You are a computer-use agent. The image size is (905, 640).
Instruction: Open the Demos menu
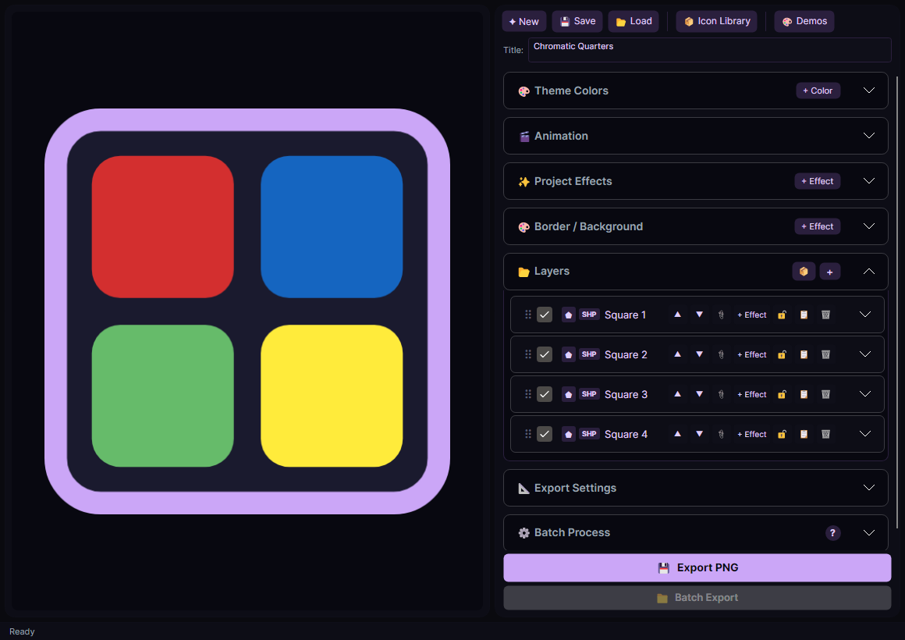[x=804, y=21]
